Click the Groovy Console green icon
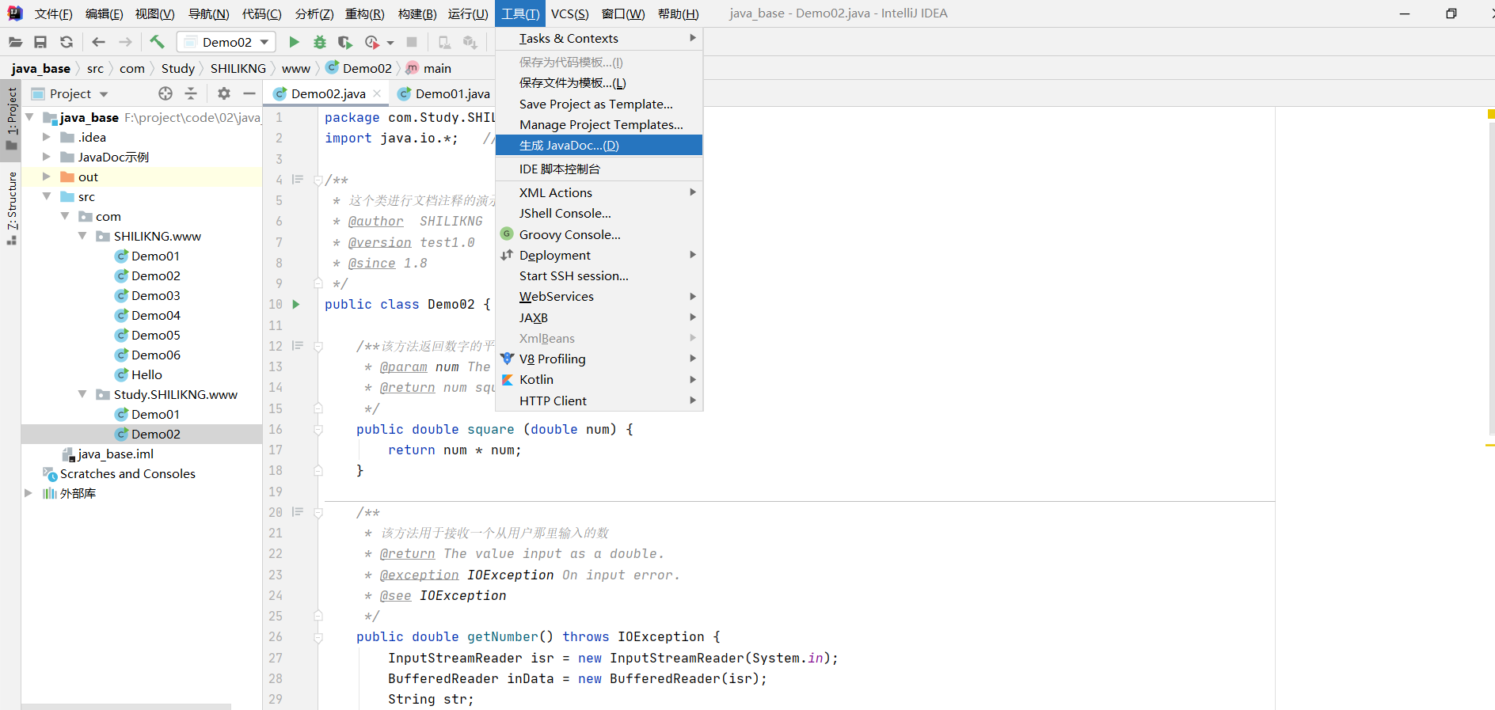This screenshot has width=1495, height=710. click(x=507, y=234)
